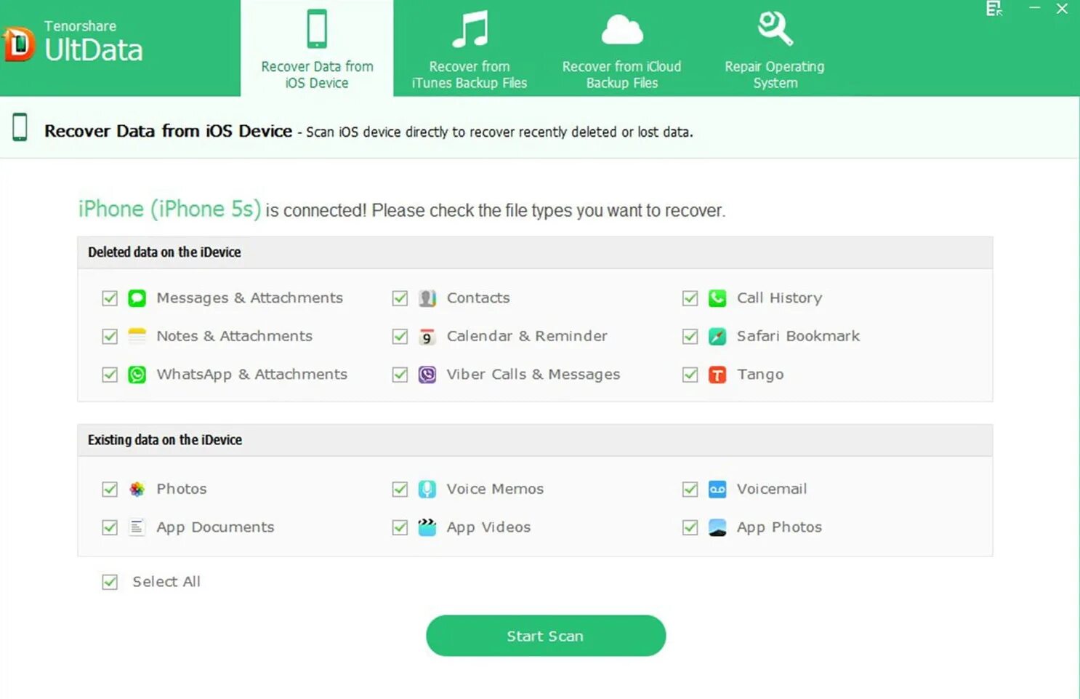Click the phone icon beside Recover Data heading
This screenshot has width=1080, height=699.
tap(20, 127)
